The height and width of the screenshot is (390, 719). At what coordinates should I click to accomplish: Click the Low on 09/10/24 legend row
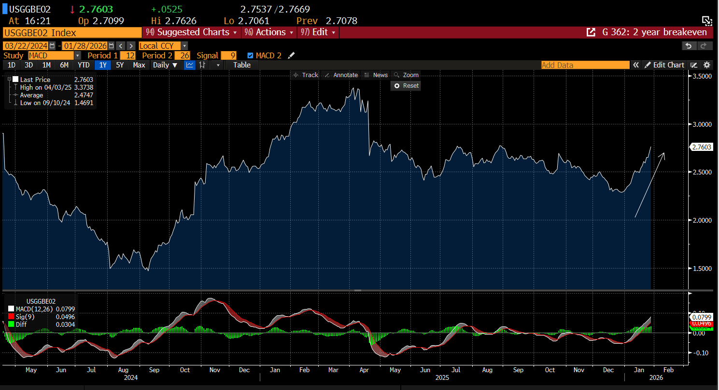click(53, 103)
